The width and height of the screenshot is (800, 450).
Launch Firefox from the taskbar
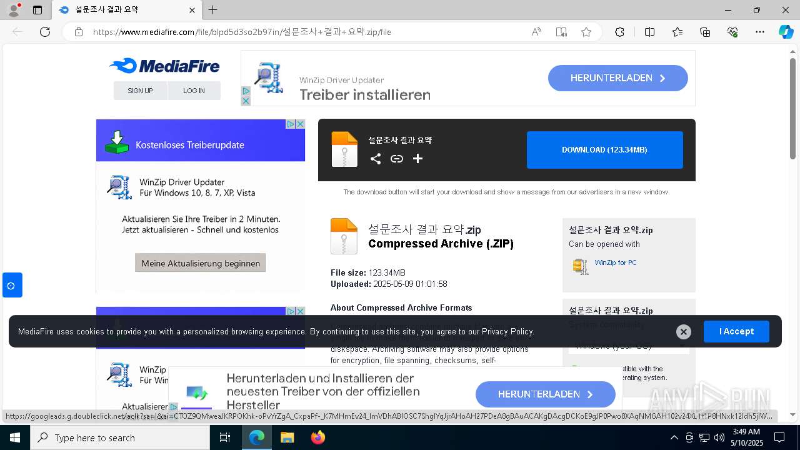click(x=317, y=437)
